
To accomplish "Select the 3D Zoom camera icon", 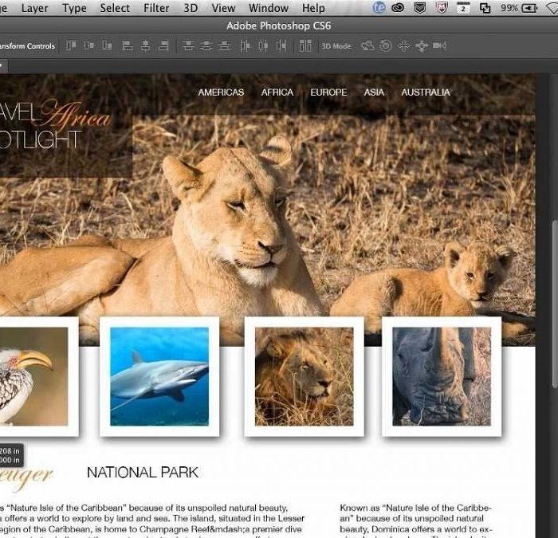I will 440,46.
